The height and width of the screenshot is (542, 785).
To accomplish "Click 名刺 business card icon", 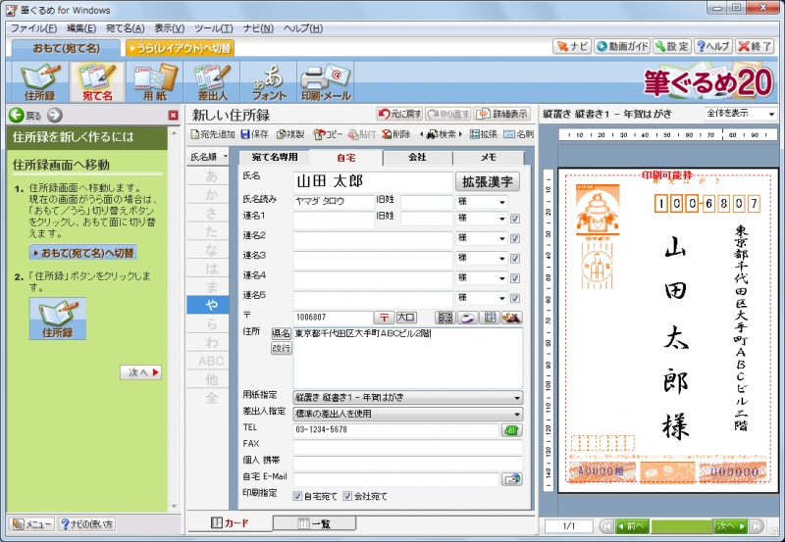I will [518, 134].
